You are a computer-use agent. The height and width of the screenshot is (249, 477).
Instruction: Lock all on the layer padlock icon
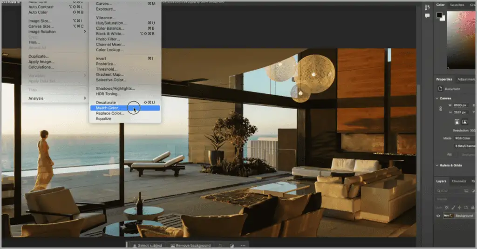click(x=472, y=208)
